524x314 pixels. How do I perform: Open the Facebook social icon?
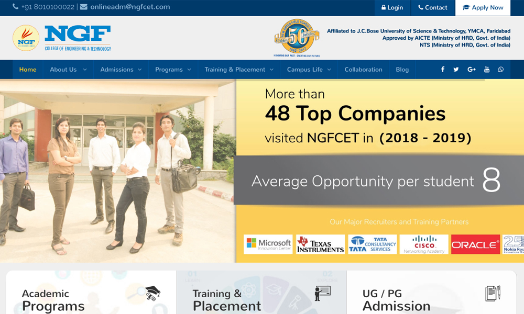click(x=443, y=70)
